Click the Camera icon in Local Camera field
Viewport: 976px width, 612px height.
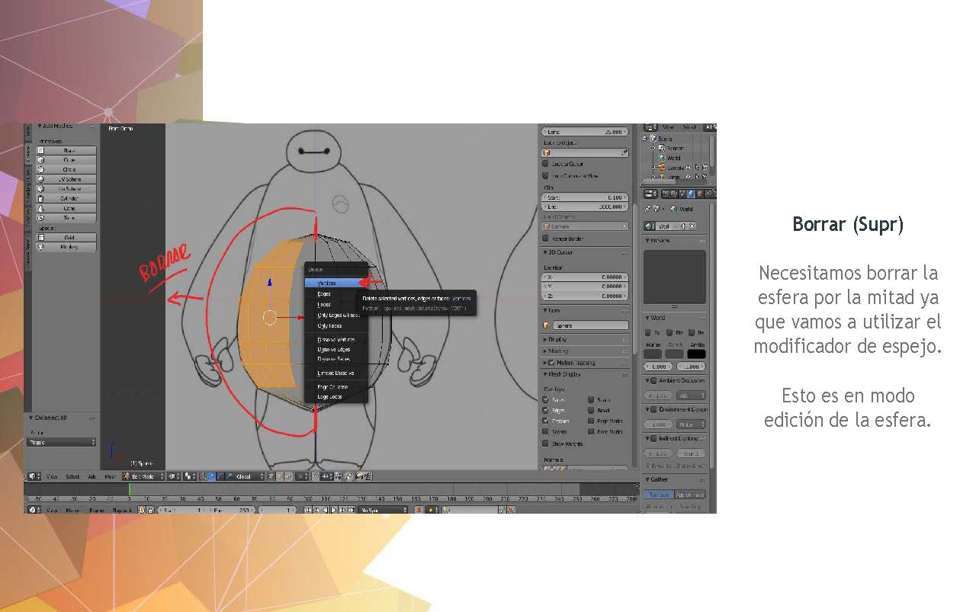(x=547, y=226)
